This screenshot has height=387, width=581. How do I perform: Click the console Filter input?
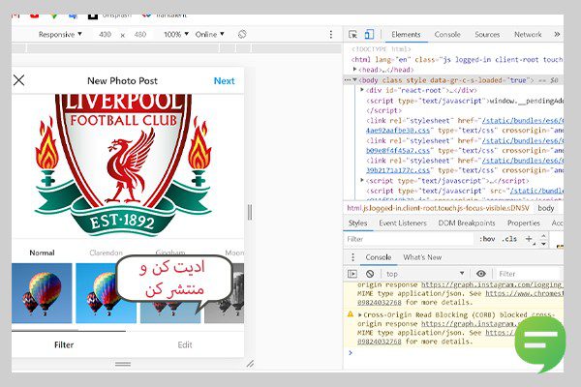tap(528, 274)
